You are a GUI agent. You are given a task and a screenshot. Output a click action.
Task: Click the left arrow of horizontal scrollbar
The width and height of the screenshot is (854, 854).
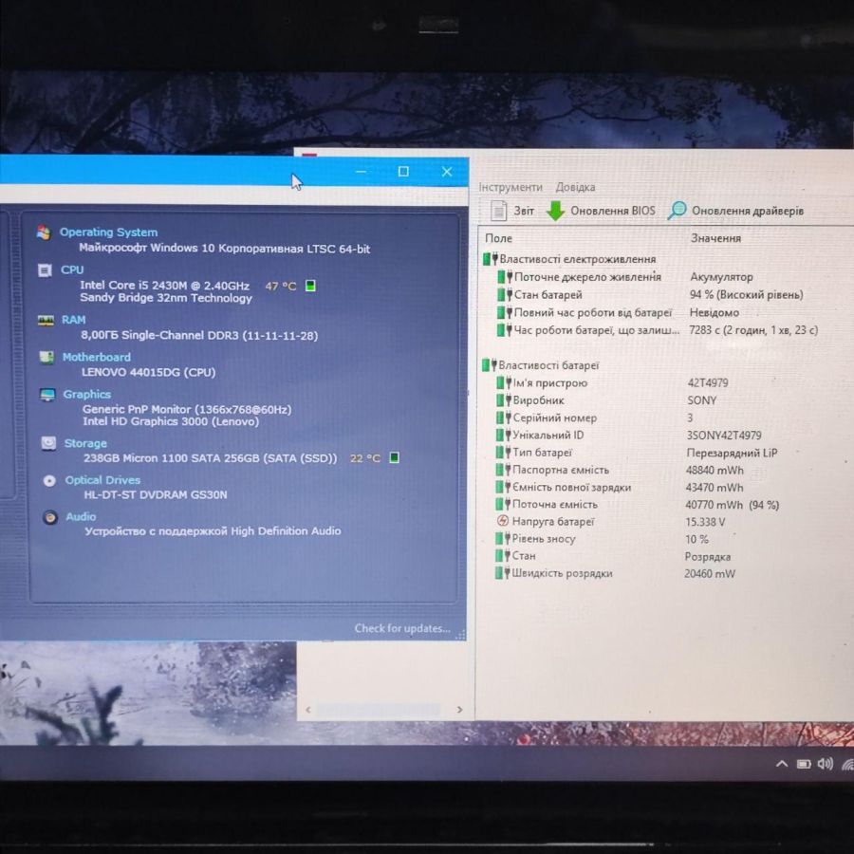coord(308,710)
